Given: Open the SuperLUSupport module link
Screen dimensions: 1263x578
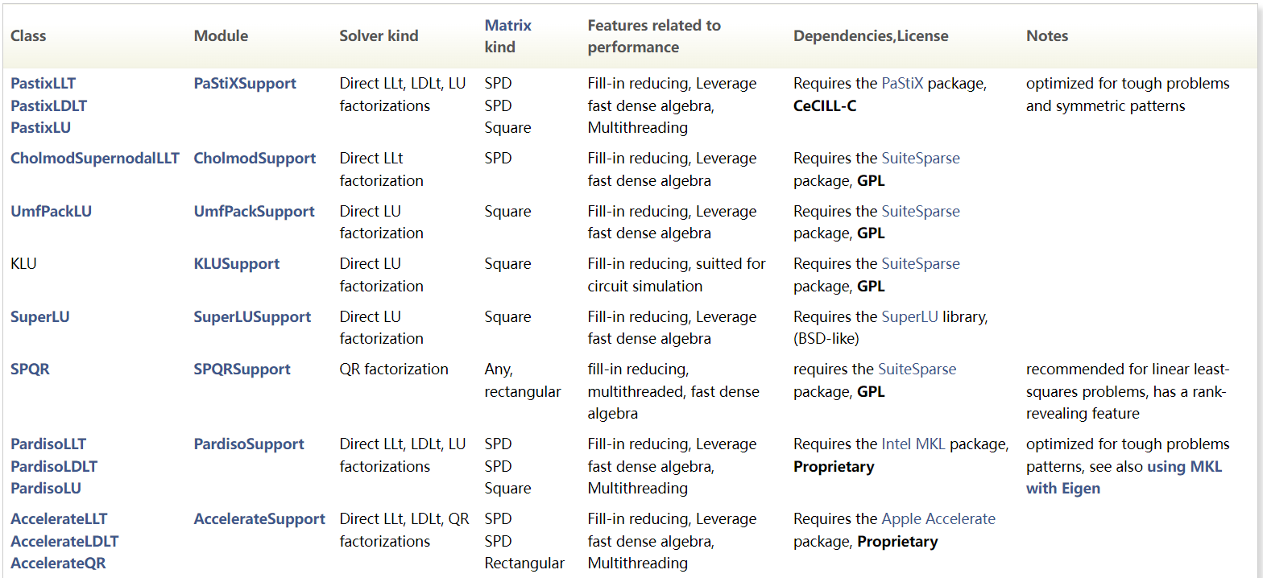Looking at the screenshot, I should coord(252,316).
